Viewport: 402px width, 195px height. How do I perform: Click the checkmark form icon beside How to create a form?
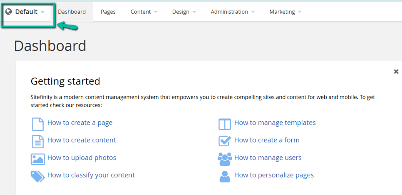pos(225,141)
